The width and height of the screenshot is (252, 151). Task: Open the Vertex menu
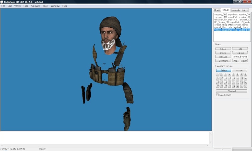point(18,6)
